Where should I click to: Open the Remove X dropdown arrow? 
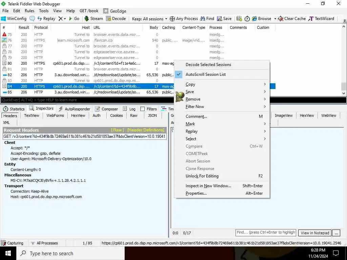click(65, 19)
